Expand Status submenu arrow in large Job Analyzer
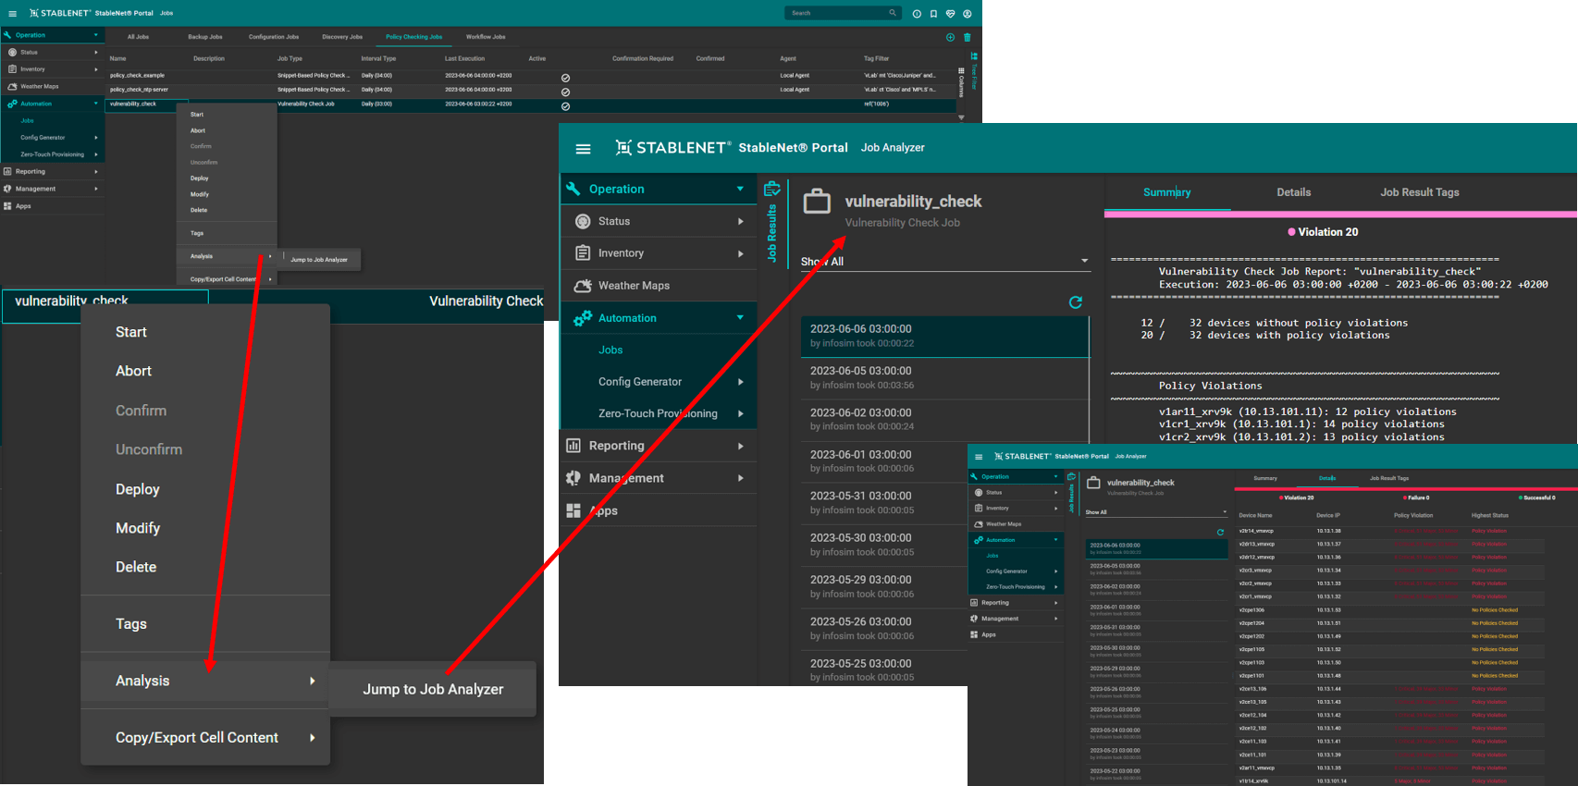The image size is (1578, 786). 741,221
